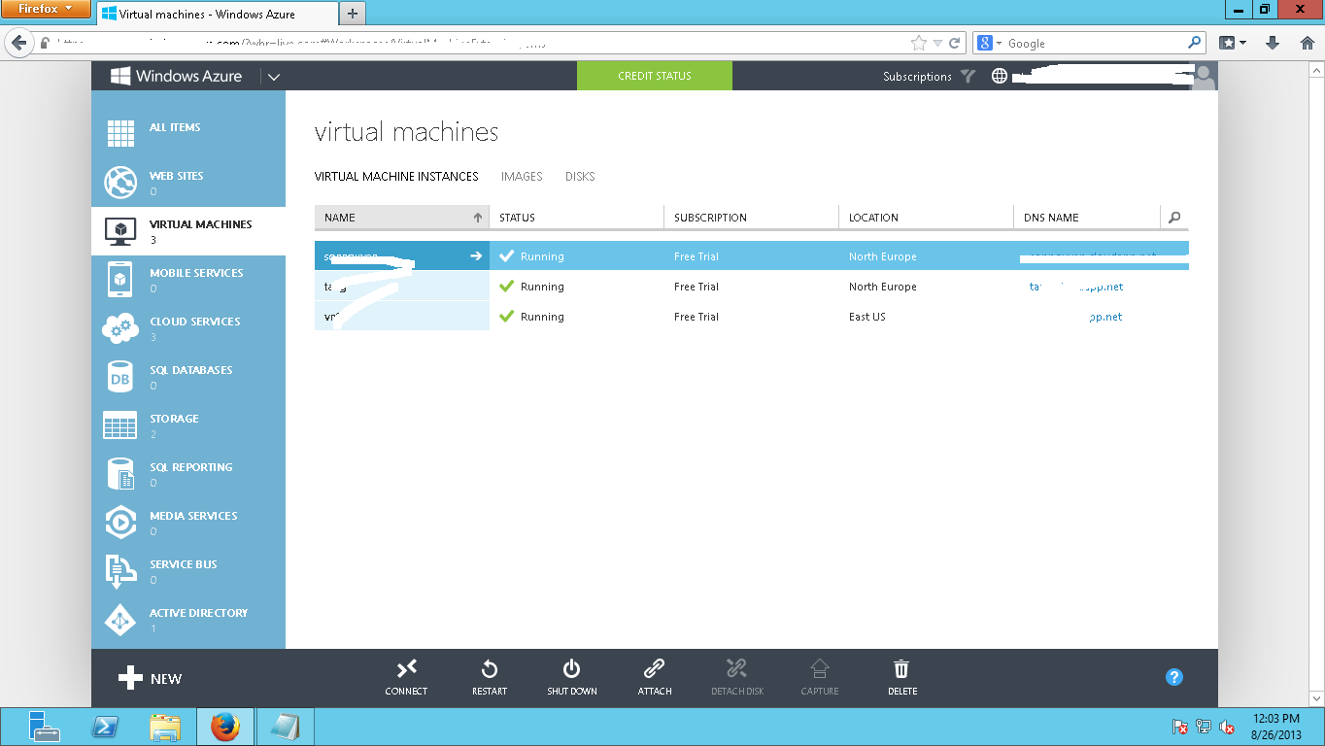
Task: Restart the selected virtual machine
Action: point(490,677)
